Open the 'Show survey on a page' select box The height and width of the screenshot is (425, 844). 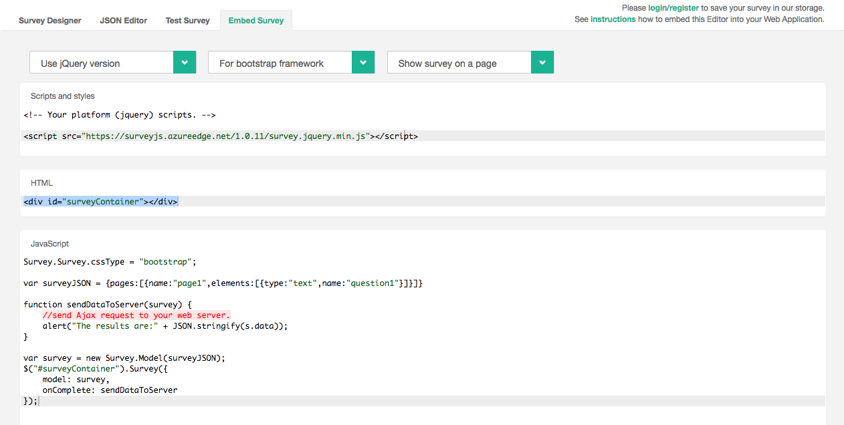pyautogui.click(x=470, y=63)
